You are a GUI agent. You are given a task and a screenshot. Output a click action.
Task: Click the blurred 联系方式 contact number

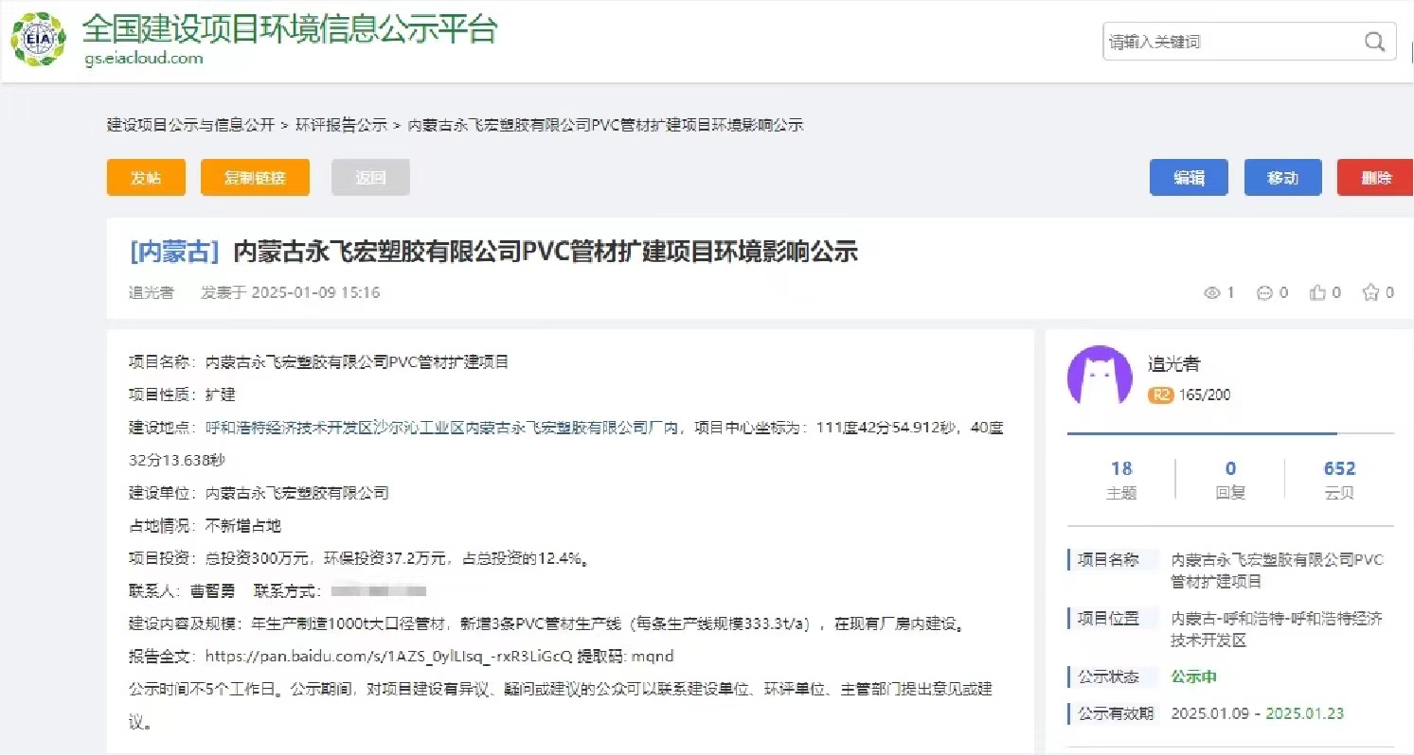[x=380, y=591]
